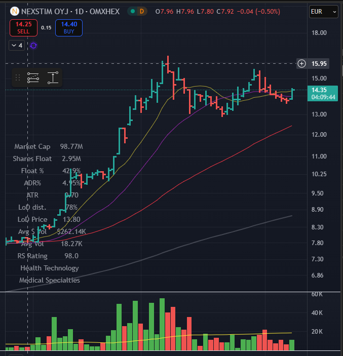
Task: Expand the indicators legend showing 4
Action: [x=17, y=46]
